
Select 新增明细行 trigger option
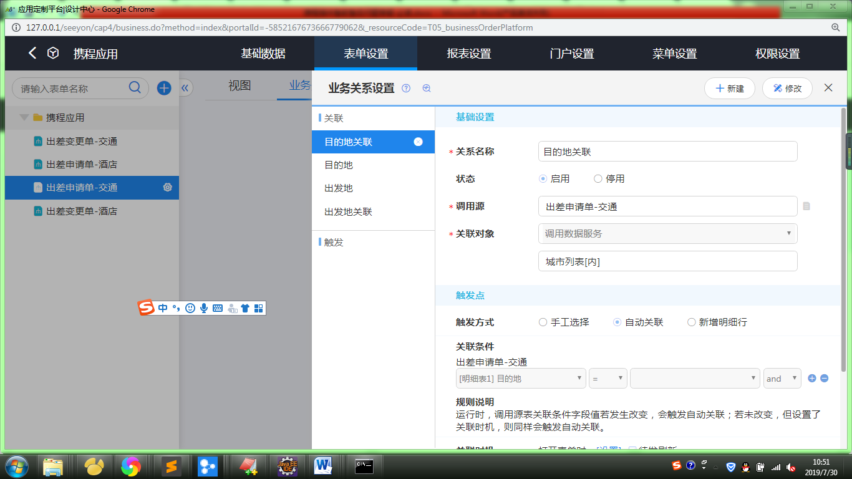click(x=691, y=322)
